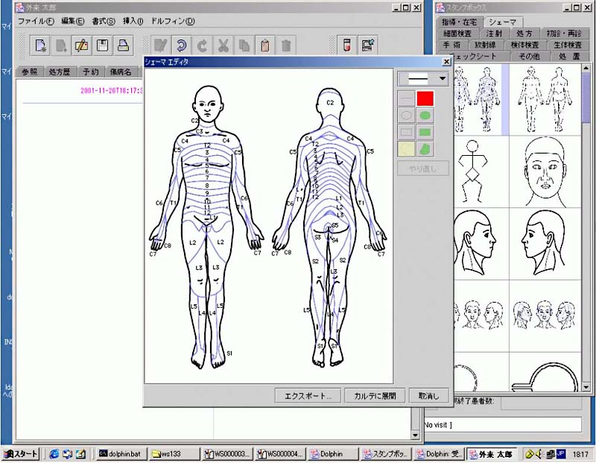This screenshot has width=596, height=463.
Task: Select the filled green rectangle tool
Action: tap(425, 132)
